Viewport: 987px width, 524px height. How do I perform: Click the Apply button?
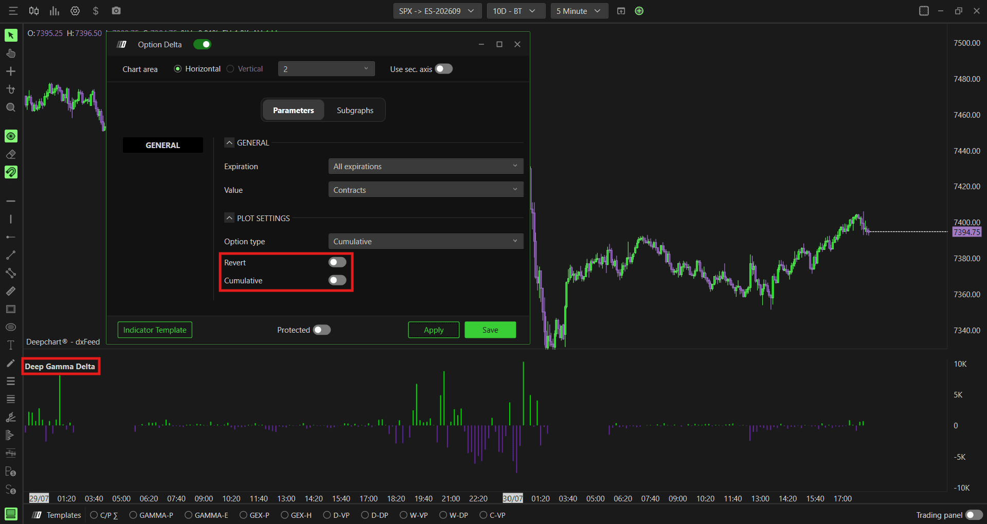pos(434,330)
